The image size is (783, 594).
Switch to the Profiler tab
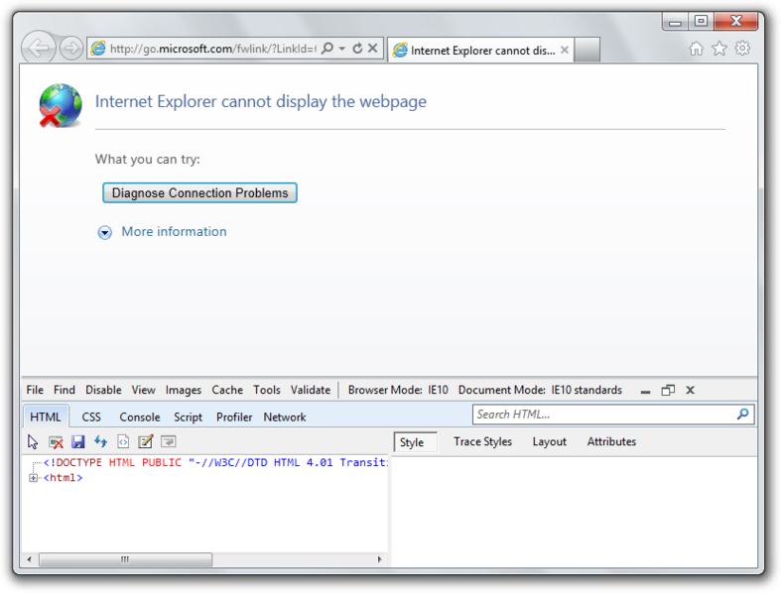pyautogui.click(x=234, y=416)
